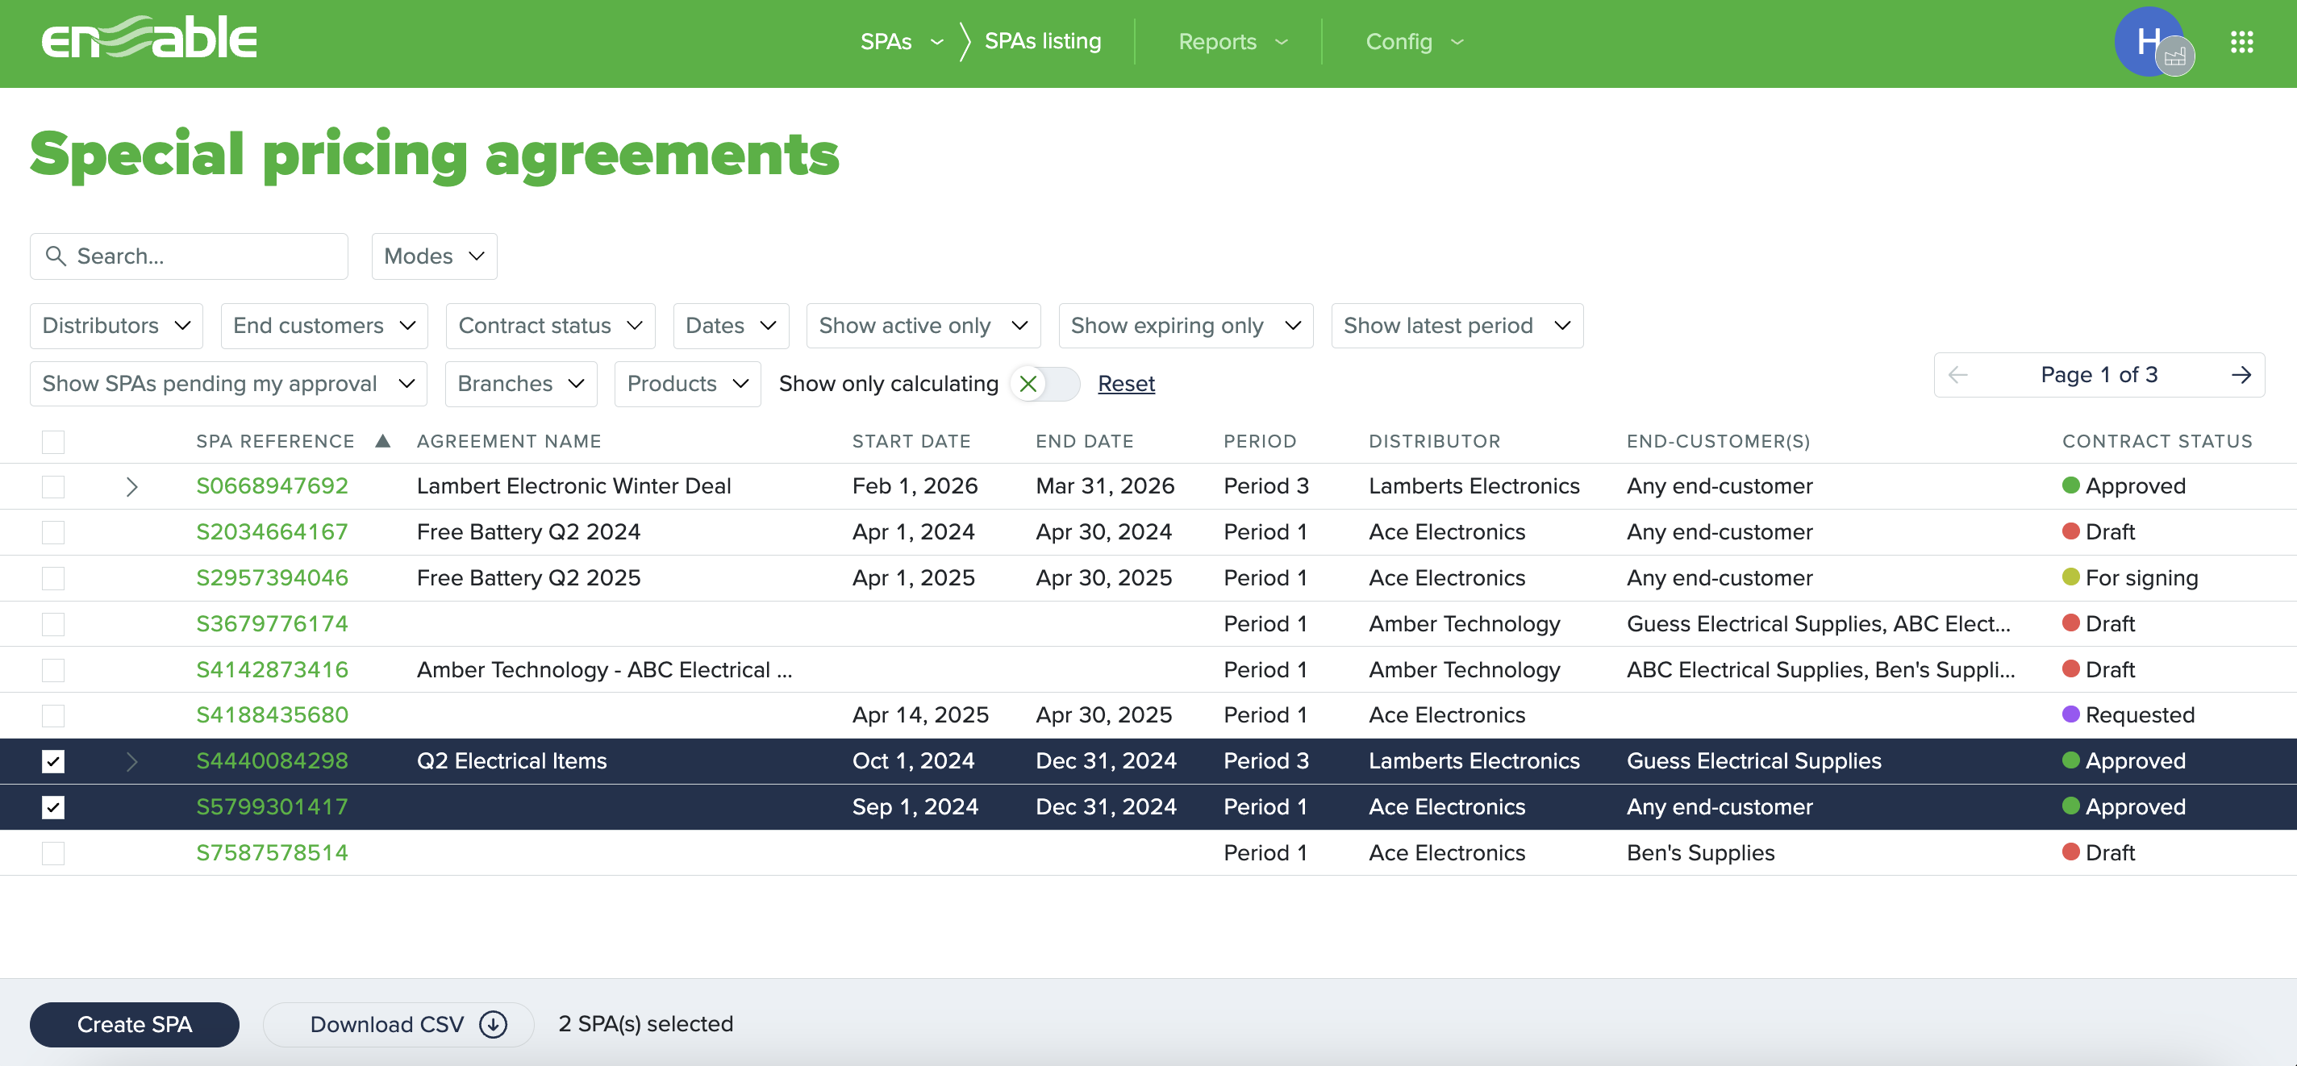2297x1066 pixels.
Task: Open the Modes dropdown
Action: 434,256
